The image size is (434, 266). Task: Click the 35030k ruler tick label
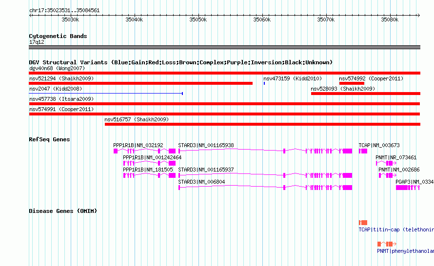click(70, 19)
